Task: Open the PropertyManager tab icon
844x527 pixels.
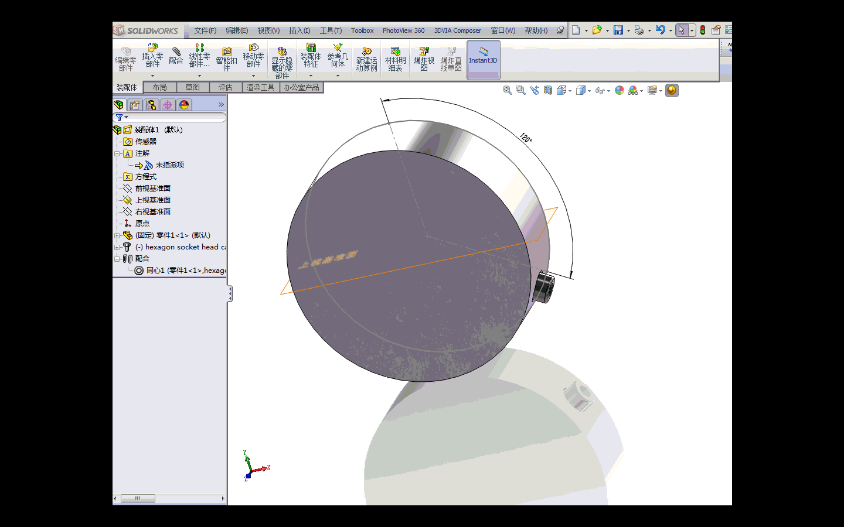Action: [135, 105]
